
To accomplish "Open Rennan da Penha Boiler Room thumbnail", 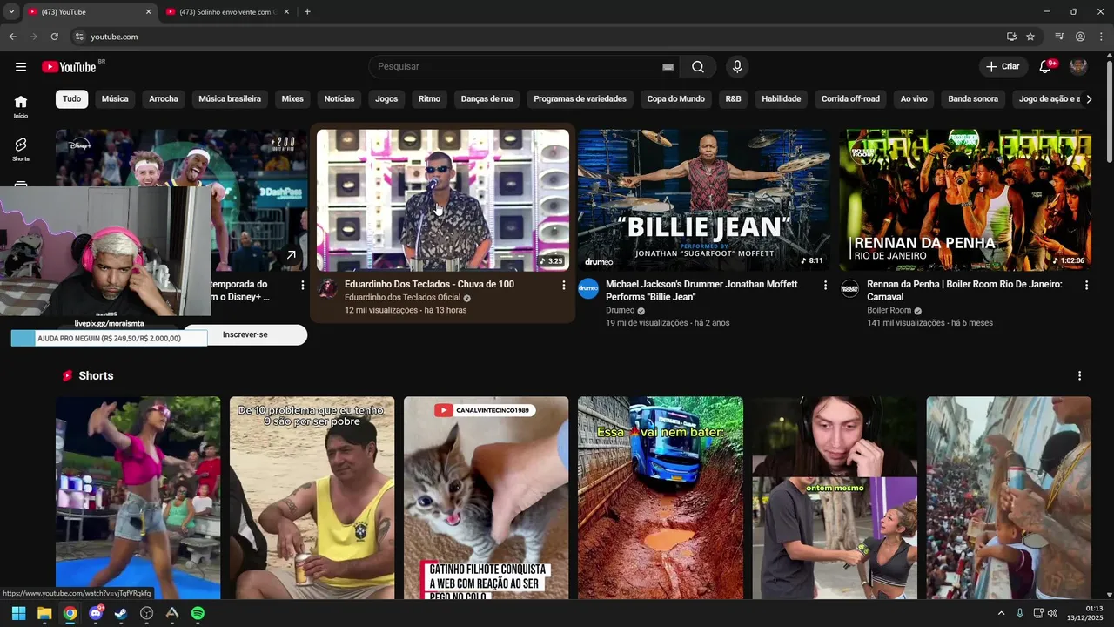I will tap(965, 200).
